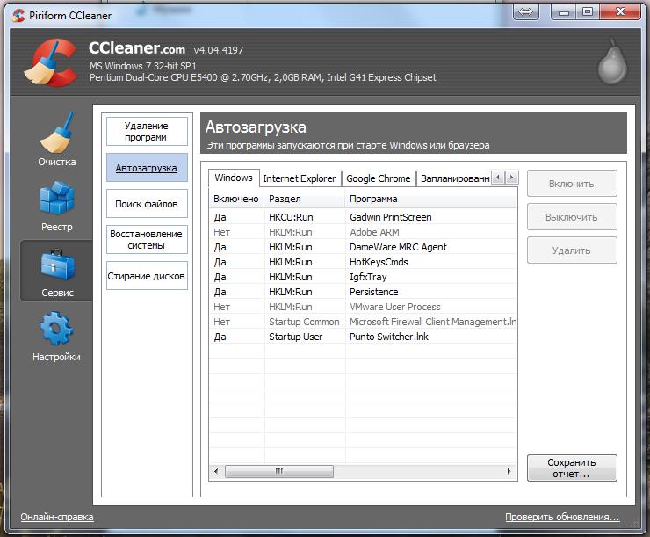The width and height of the screenshot is (650, 537).
Task: Select the HotKeysCmds entry
Action: click(363, 262)
